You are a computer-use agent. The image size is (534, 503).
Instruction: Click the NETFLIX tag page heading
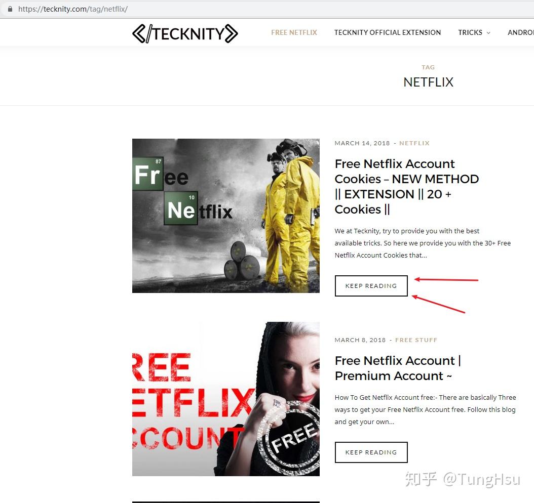[x=428, y=82]
